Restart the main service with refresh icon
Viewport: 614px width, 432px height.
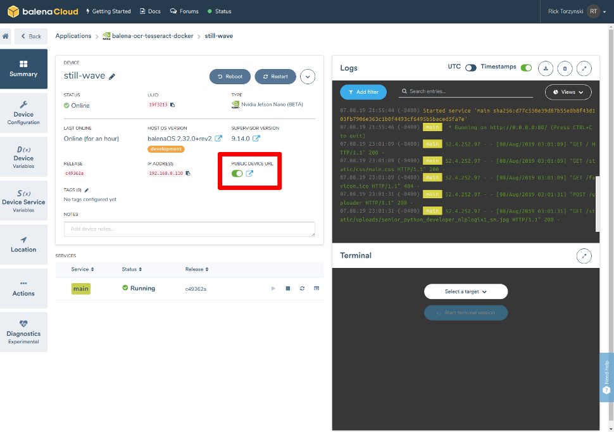pyautogui.click(x=302, y=288)
